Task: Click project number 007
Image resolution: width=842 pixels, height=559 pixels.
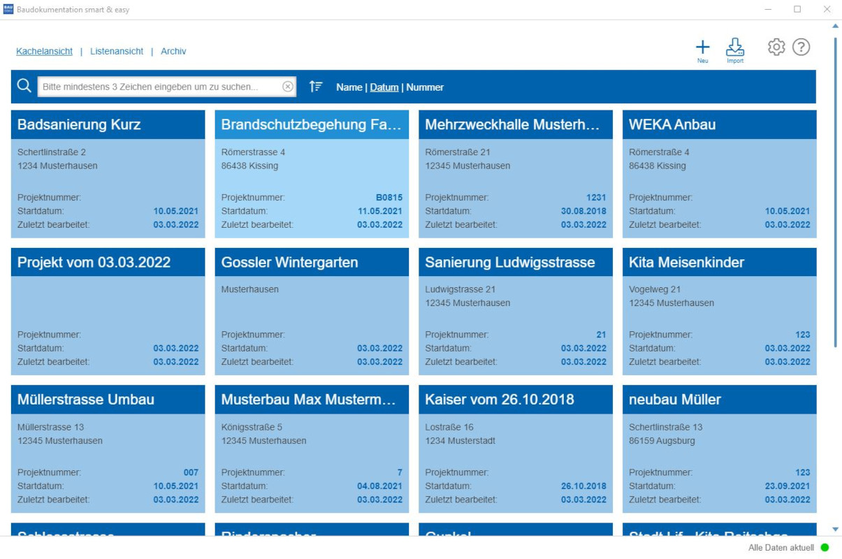Action: tap(191, 472)
